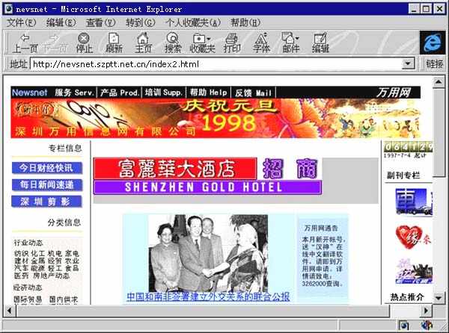The height and width of the screenshot is (333, 449).
Task: Click the Back (上一页) toolbar button
Action: click(x=25, y=43)
